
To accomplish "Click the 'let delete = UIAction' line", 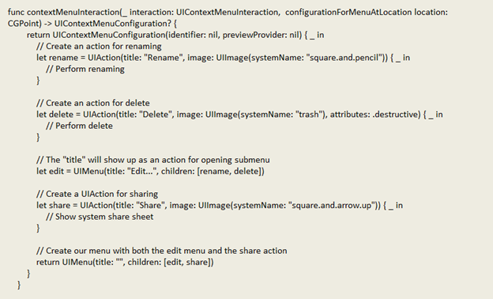I will pos(239,114).
